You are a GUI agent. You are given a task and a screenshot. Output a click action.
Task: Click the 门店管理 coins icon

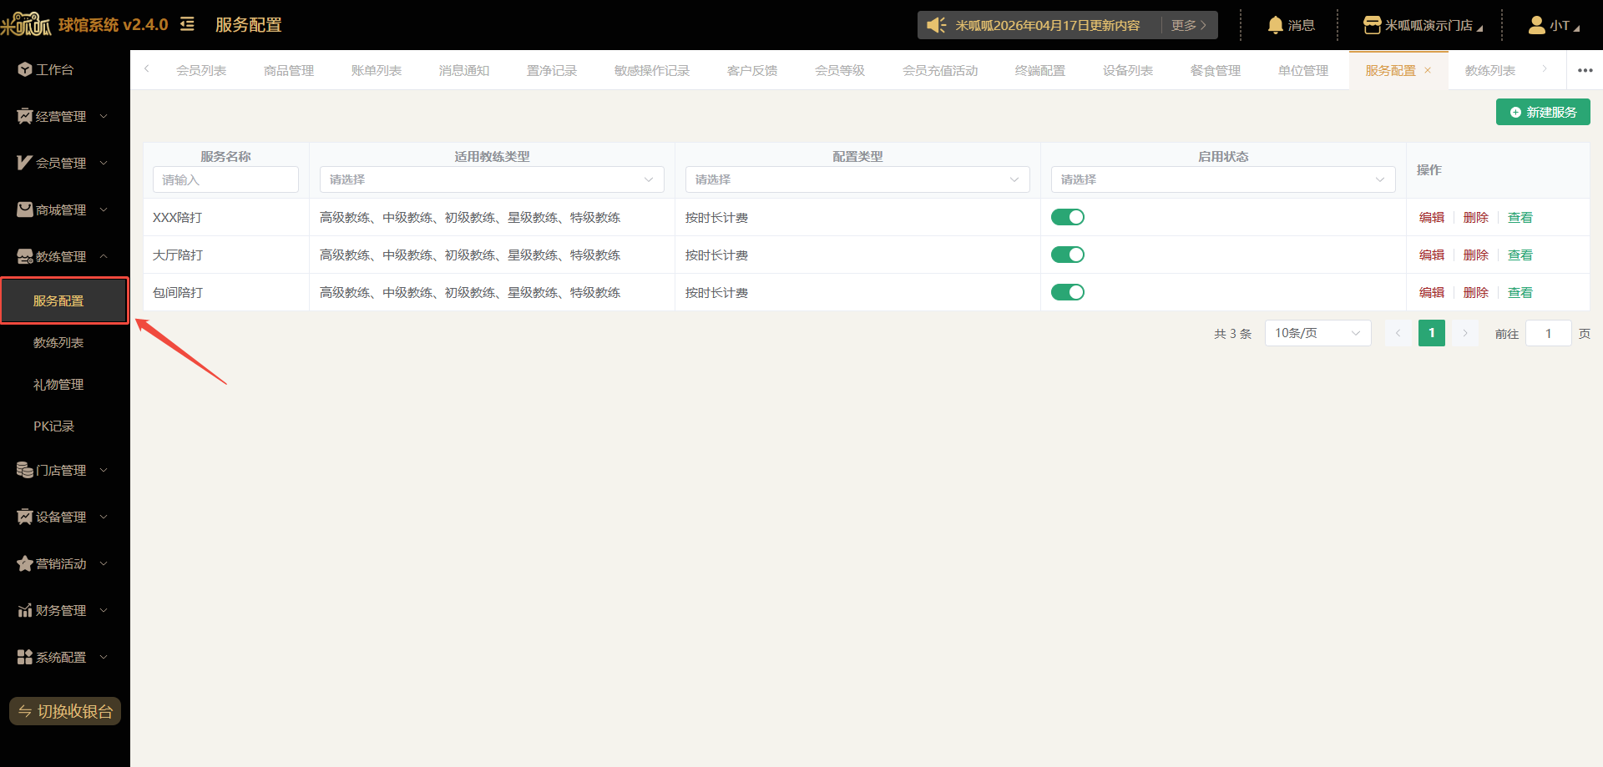pyautogui.click(x=25, y=470)
